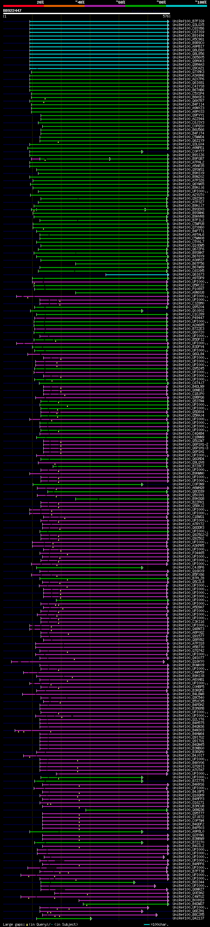Select hit label UniRef100_C4IYS8
The image size is (210, 927).
(188, 86)
